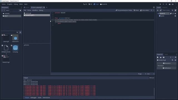178x100 pixels.
Task: Go to previous object in Inspector history
Action: [x=170, y=57]
